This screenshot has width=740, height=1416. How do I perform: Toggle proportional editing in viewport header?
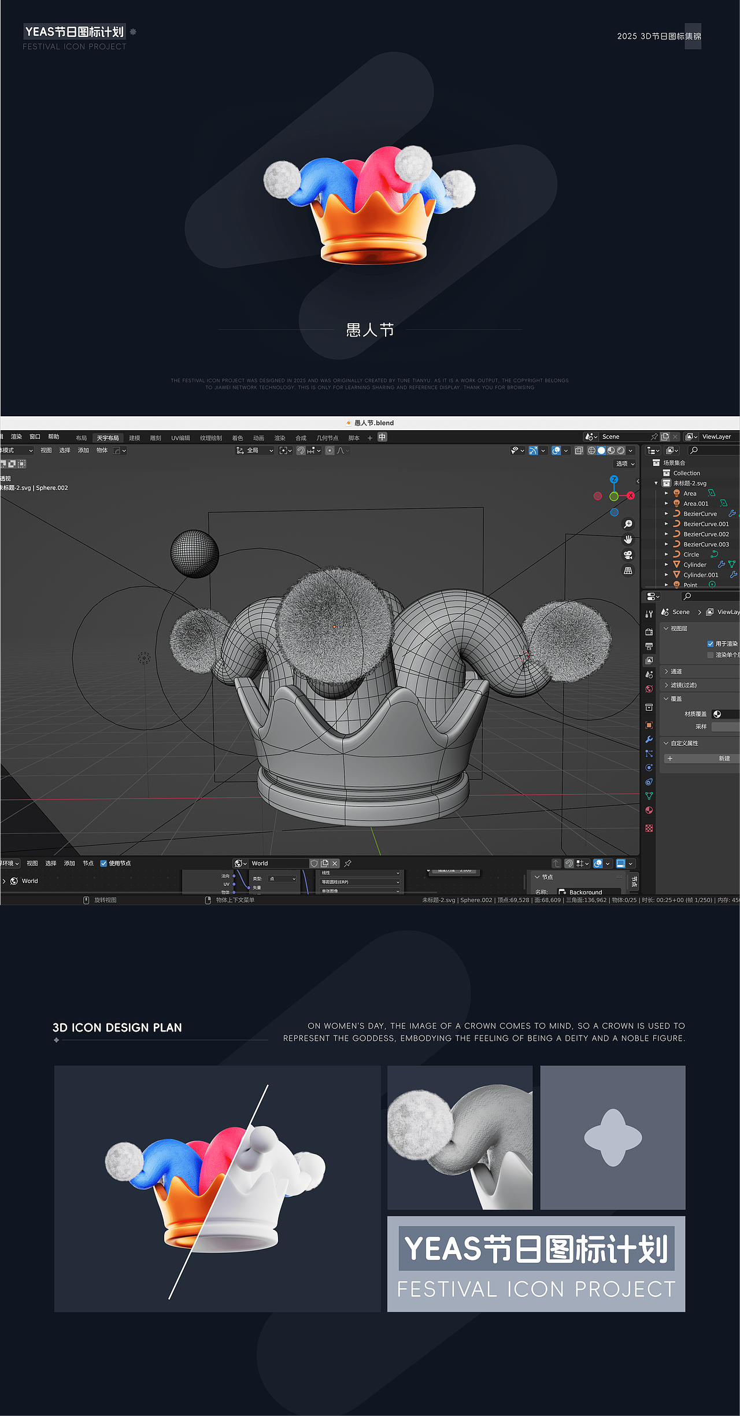[330, 450]
